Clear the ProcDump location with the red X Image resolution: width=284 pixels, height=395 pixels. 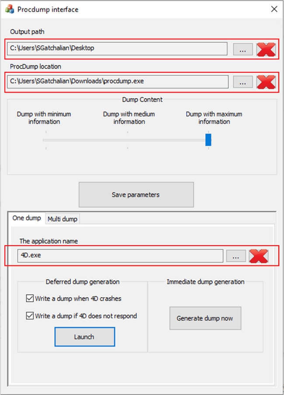tap(267, 81)
